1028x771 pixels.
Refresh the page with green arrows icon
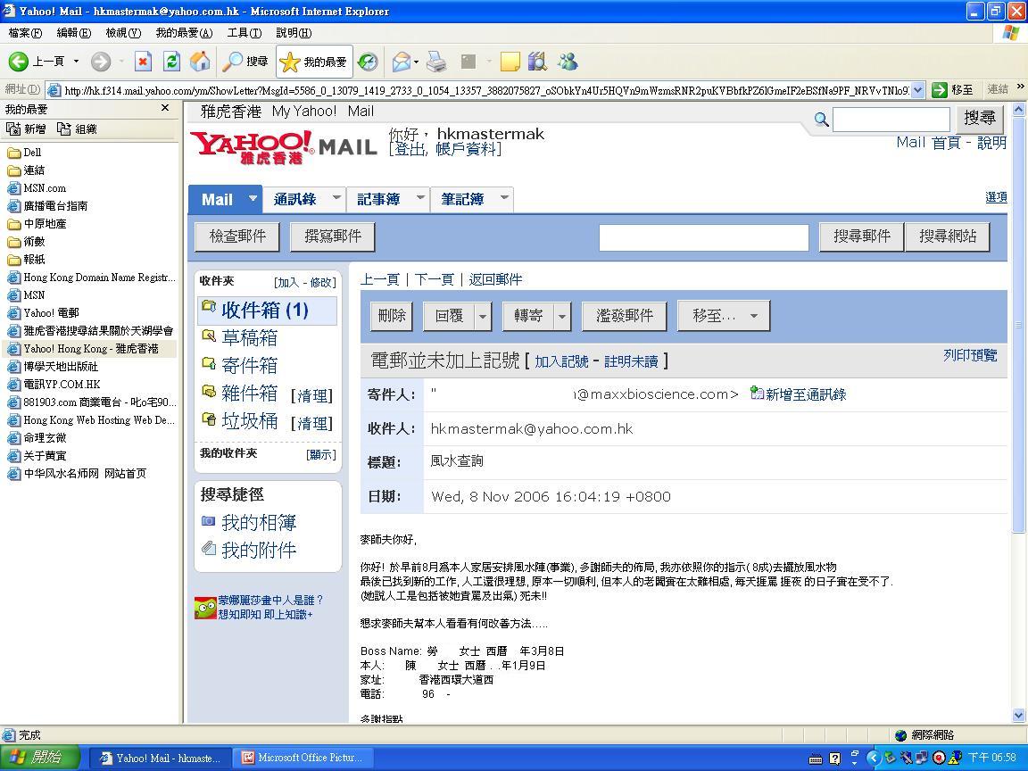(x=171, y=62)
